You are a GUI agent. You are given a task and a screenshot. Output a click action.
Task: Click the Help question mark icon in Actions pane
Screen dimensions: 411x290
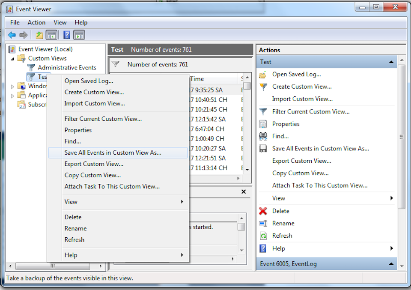tap(263, 248)
